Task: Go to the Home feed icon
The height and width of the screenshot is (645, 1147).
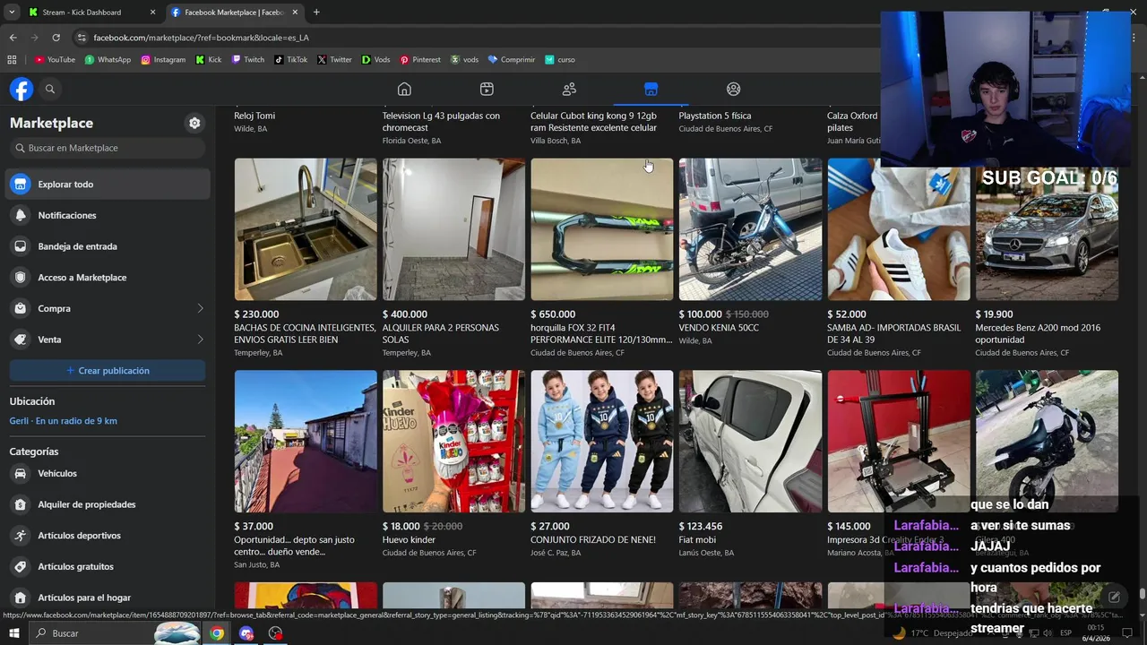Action: [x=404, y=89]
